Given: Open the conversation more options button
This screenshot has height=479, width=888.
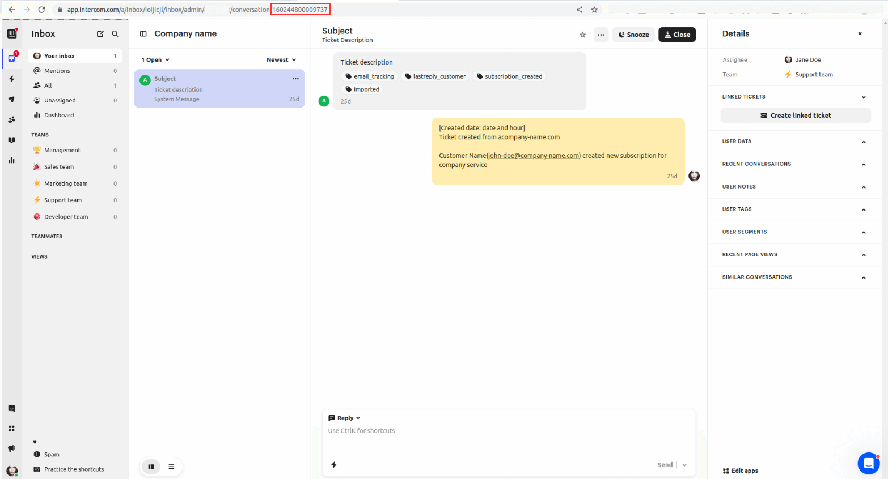Looking at the screenshot, I should pos(601,35).
